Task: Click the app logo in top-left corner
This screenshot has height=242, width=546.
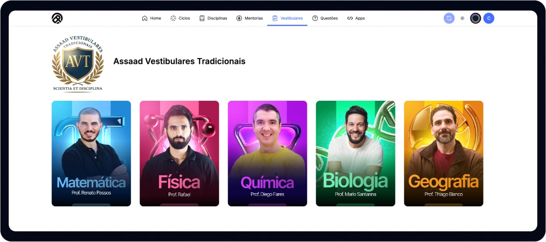Action: [57, 18]
